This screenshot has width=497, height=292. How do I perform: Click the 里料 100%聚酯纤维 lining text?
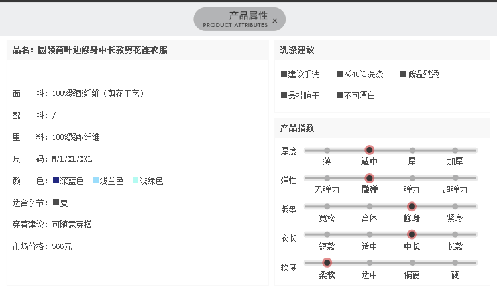(56, 137)
